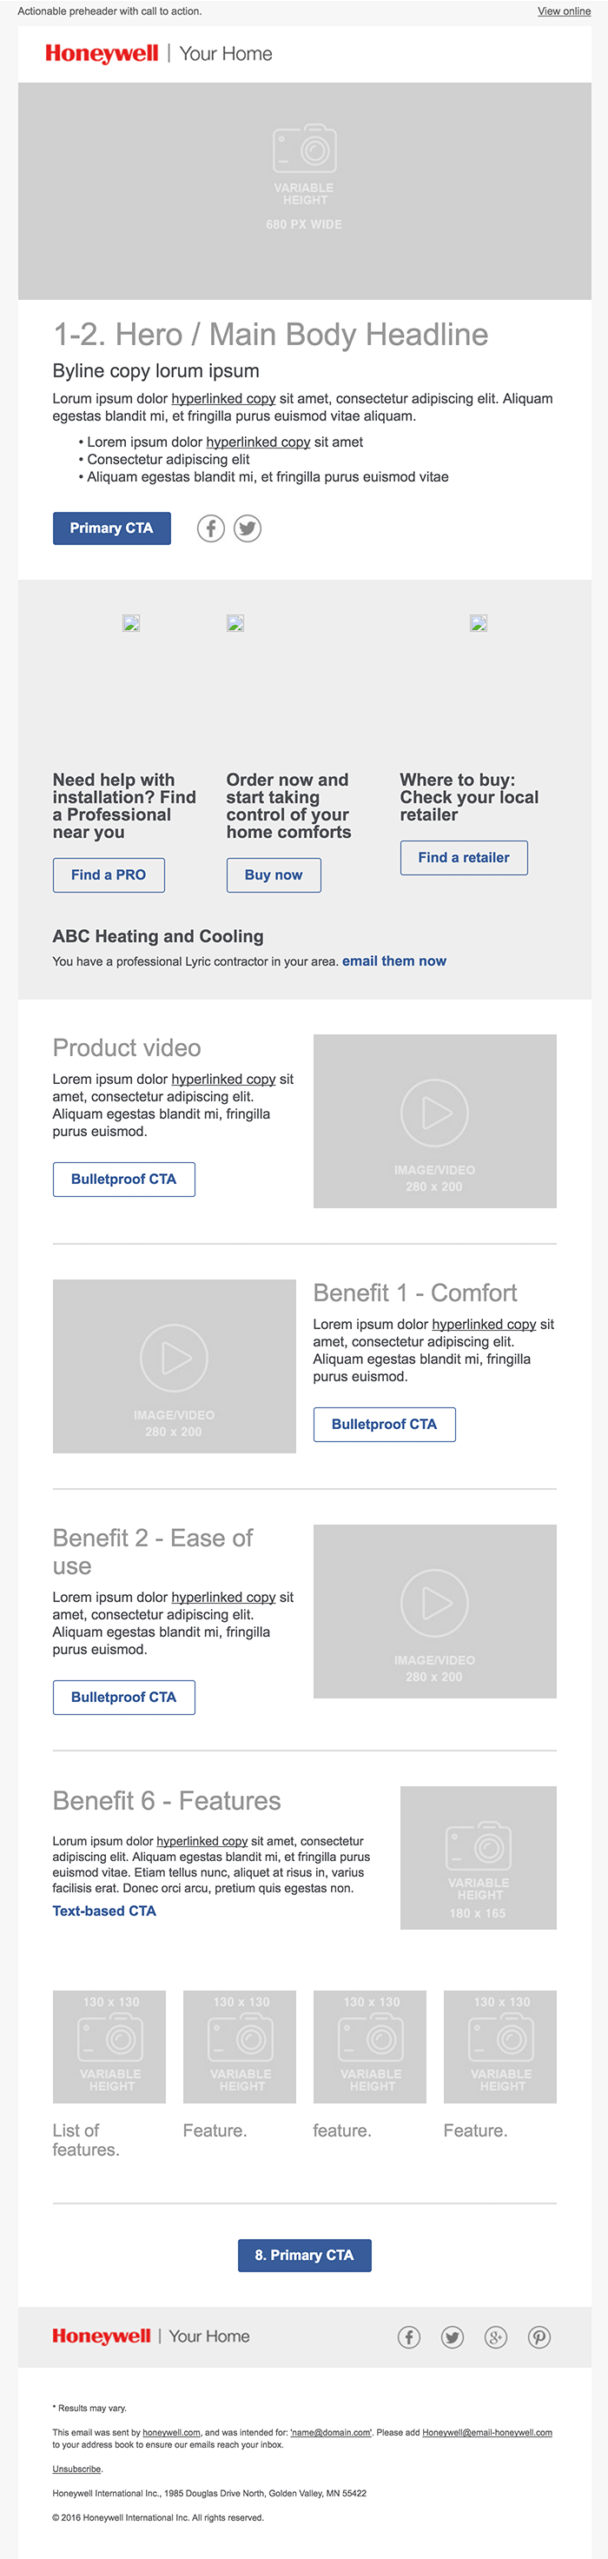Viewport: 608px width, 2559px height.
Task: Click the Text-based CTA link
Action: tap(104, 1911)
